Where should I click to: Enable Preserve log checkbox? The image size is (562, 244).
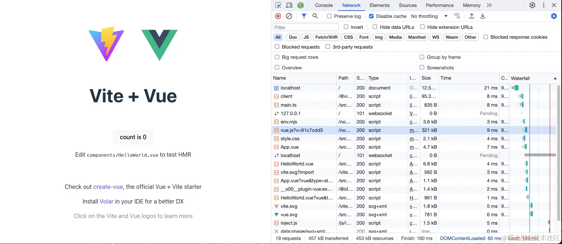[329, 16]
